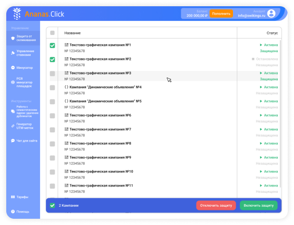
Task: Check campaign №3 checkbox
Action: [52, 73]
